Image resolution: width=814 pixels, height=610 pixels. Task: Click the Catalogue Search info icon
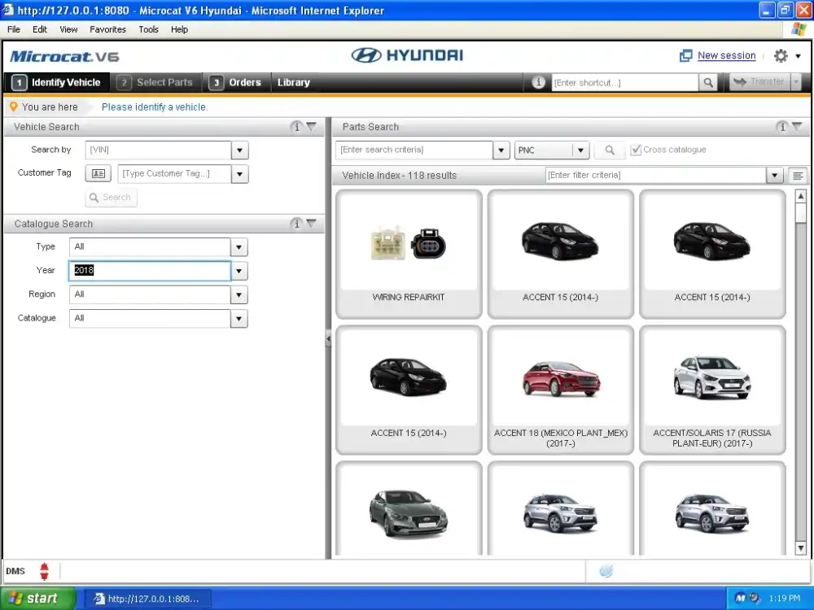[x=296, y=224]
